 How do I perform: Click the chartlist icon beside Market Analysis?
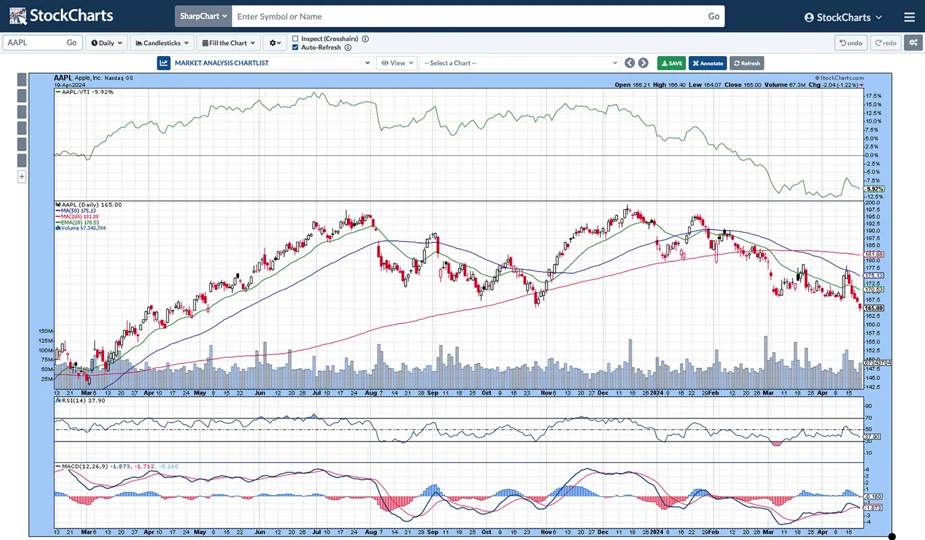[163, 63]
